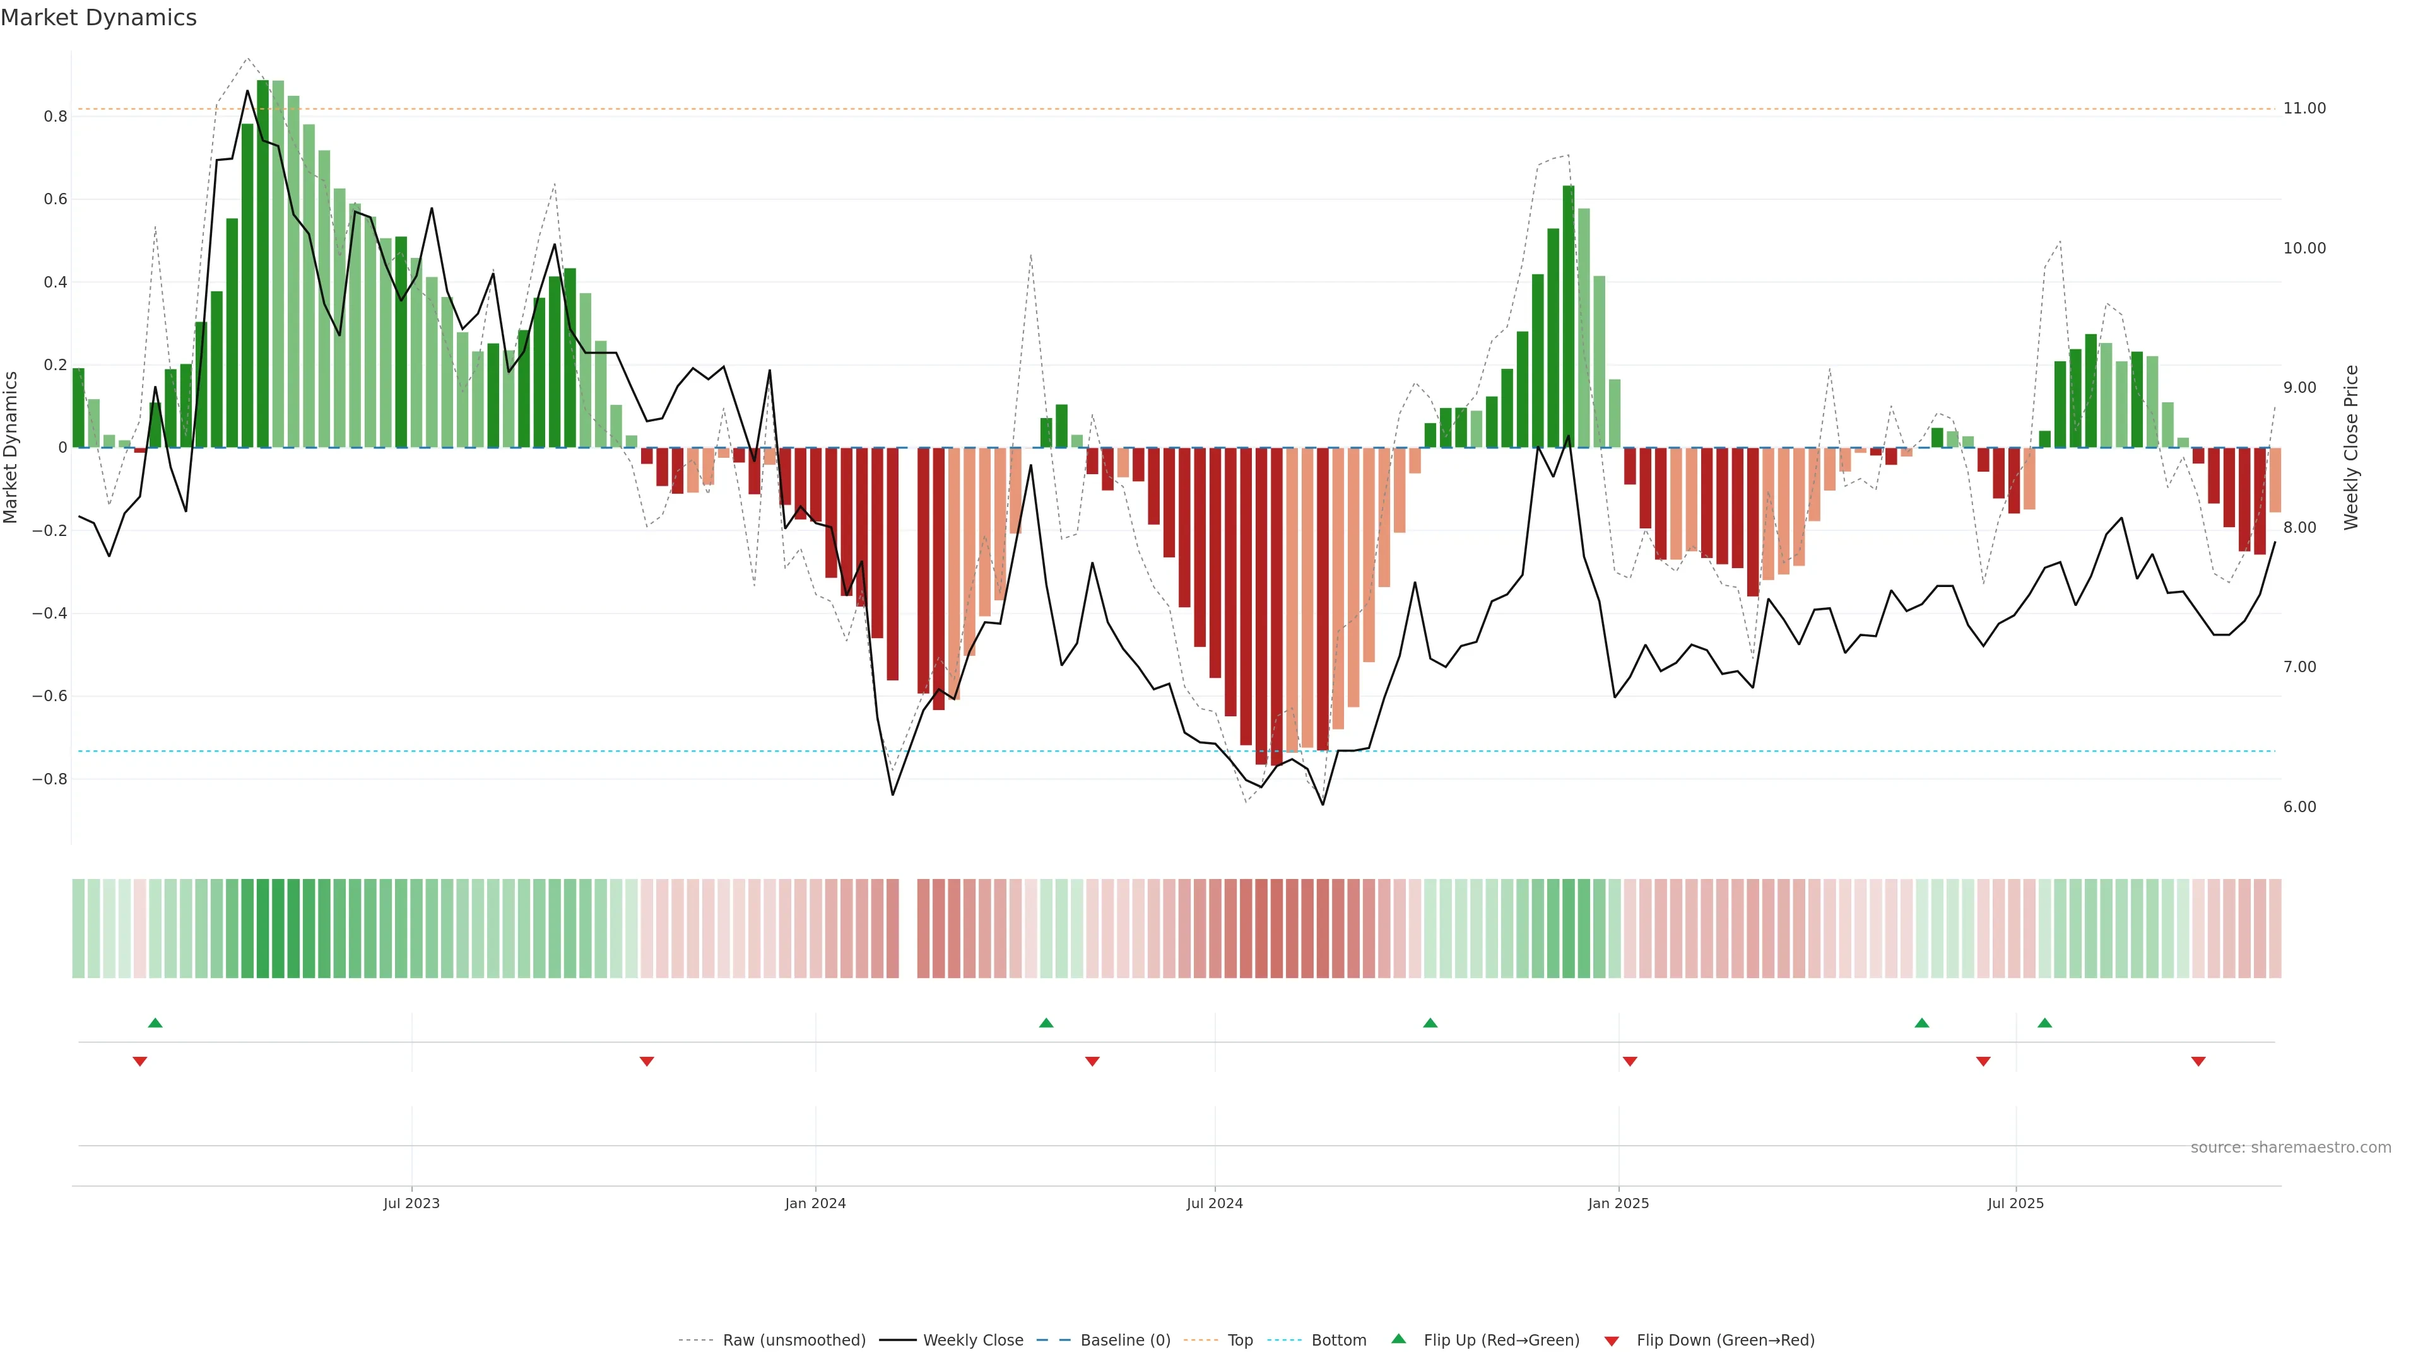Toggle the Baseline (0) legend entry
Image resolution: width=2423 pixels, height=1362 pixels.
pos(1125,1339)
